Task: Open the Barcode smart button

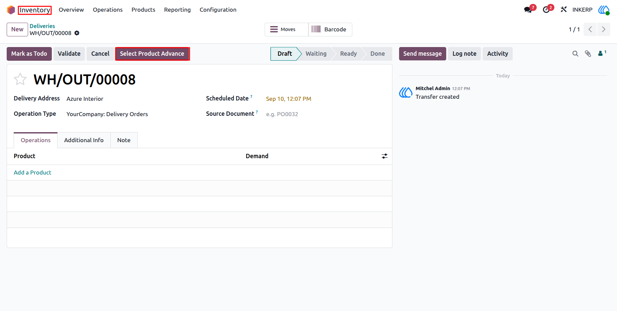Action: 330,29
